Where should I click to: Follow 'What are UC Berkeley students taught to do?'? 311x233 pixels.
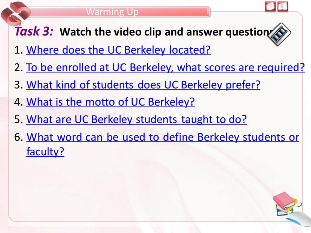click(x=136, y=119)
